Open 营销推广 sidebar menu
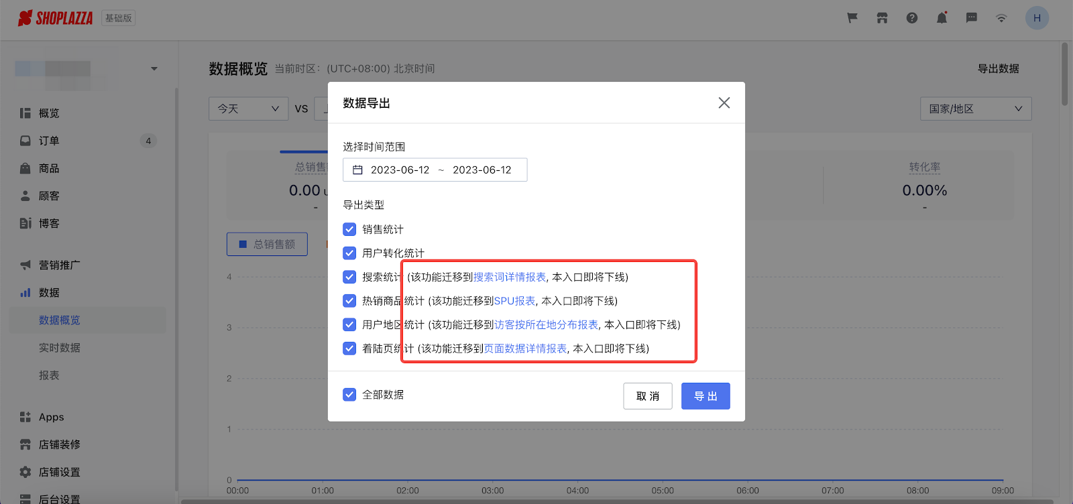 click(x=59, y=265)
